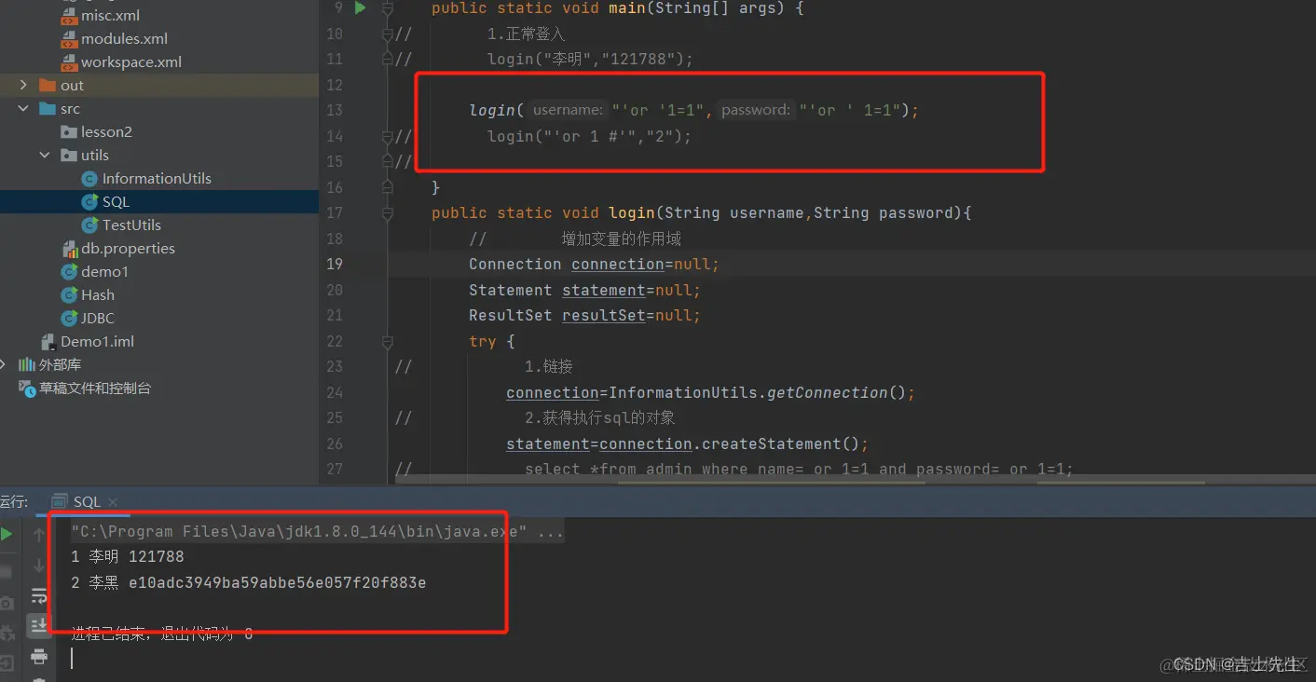This screenshot has height=682, width=1316.
Task: Go up the stack trace with the up arrow
Action: 38,535
